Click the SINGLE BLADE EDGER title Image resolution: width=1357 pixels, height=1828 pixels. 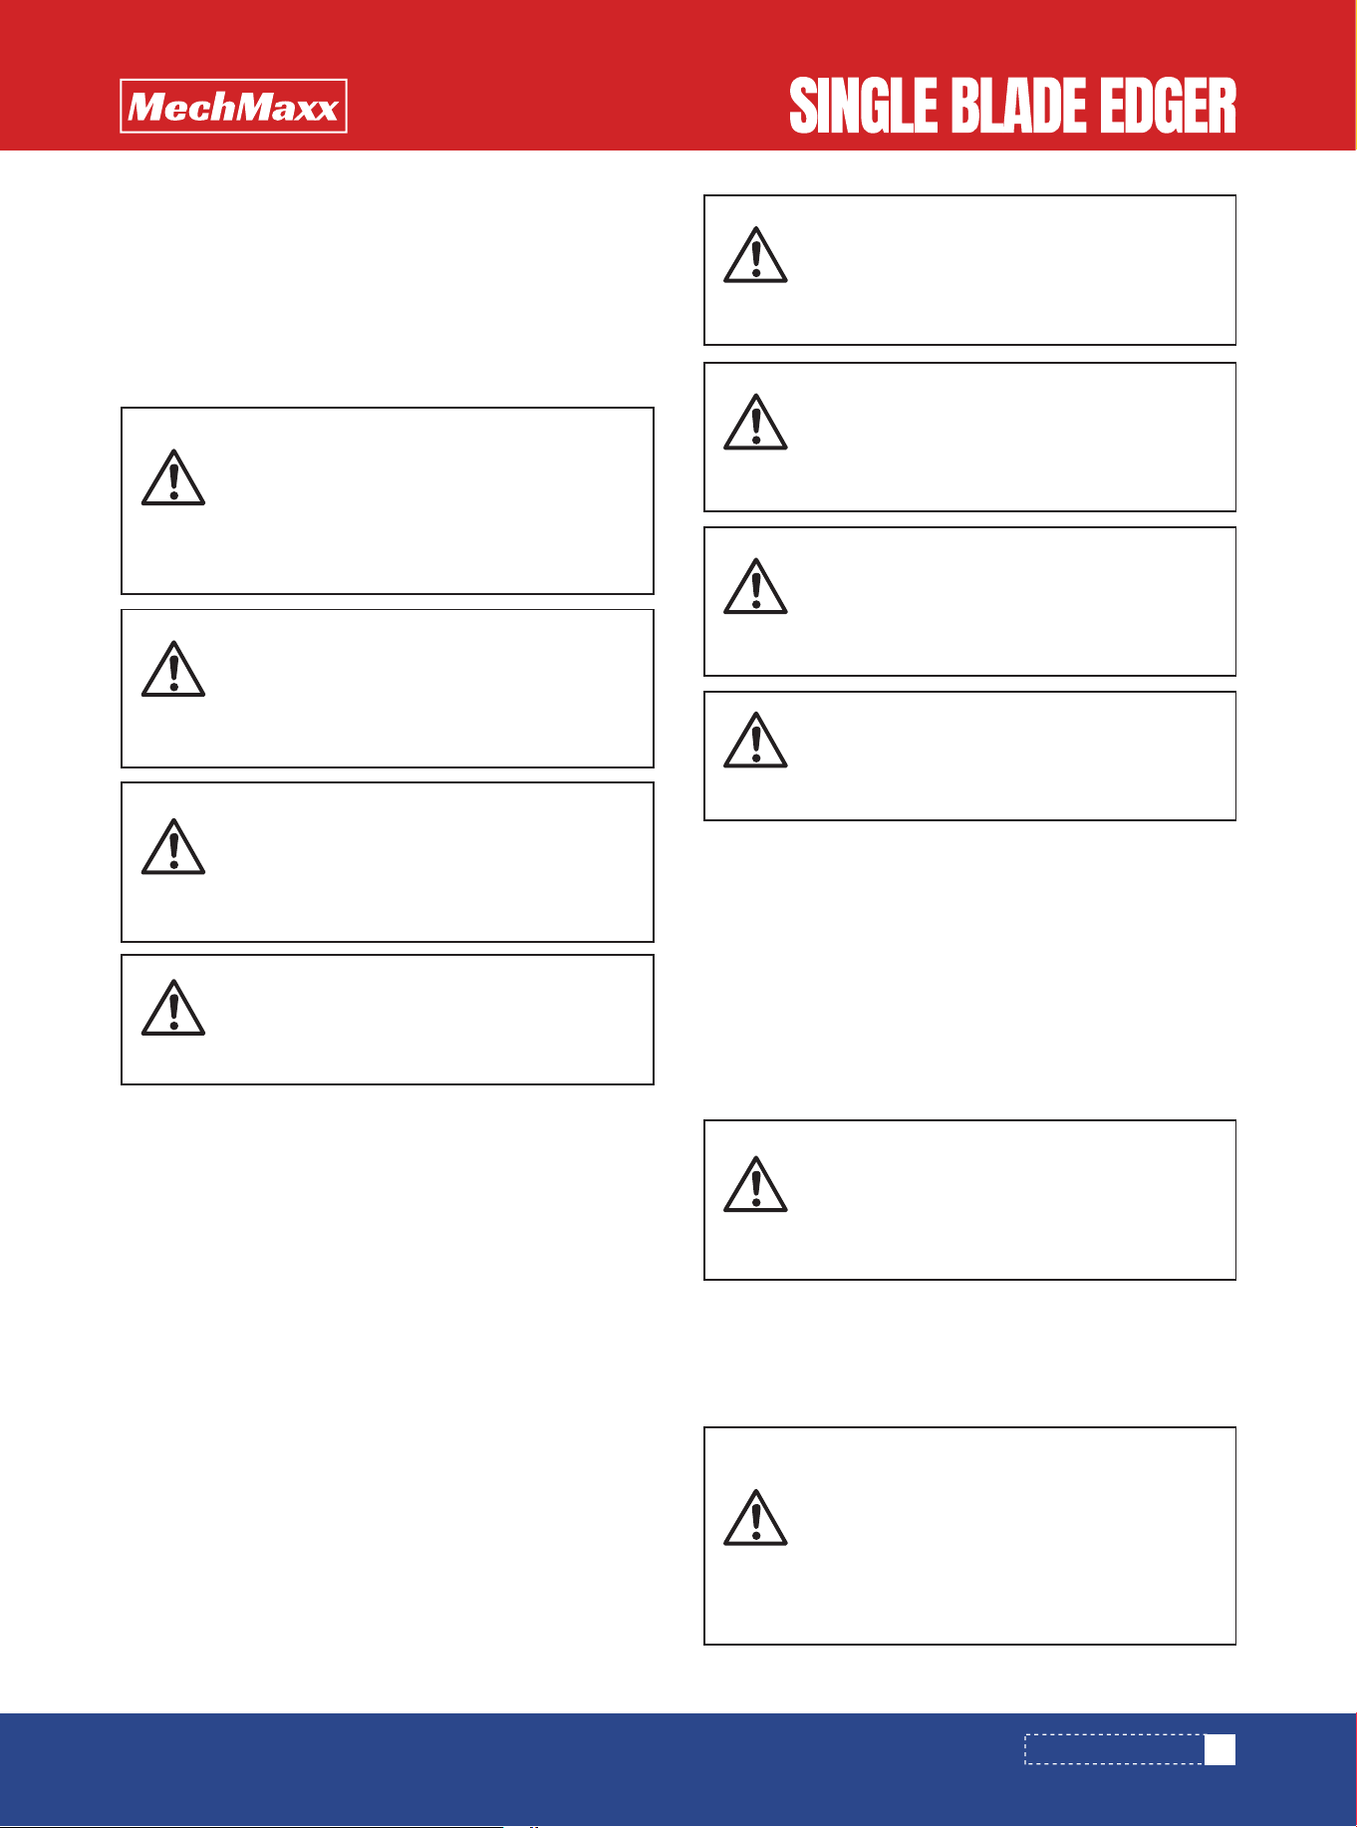coord(1012,107)
